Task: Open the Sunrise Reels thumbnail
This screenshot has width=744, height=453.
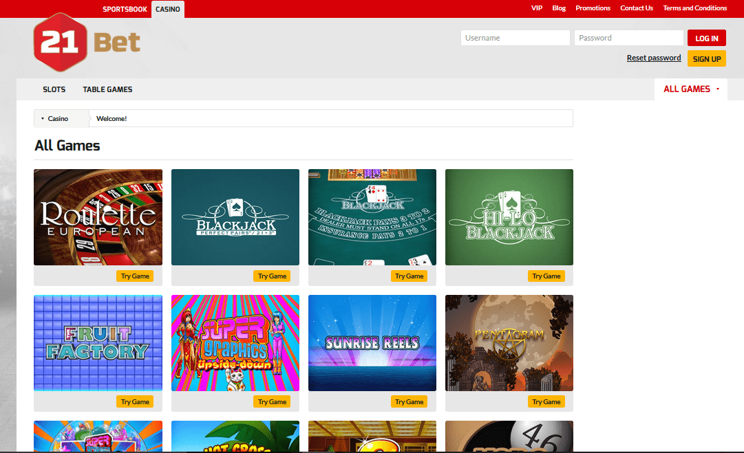Action: pyautogui.click(x=372, y=343)
